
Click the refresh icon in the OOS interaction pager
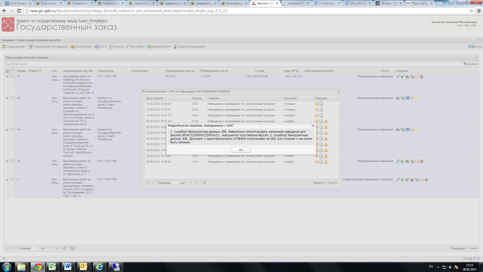(205, 183)
